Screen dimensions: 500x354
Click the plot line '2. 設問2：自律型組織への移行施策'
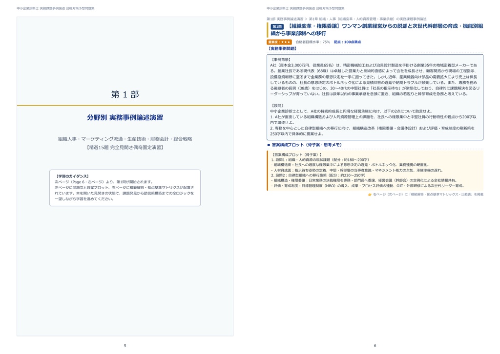pos(318,175)
